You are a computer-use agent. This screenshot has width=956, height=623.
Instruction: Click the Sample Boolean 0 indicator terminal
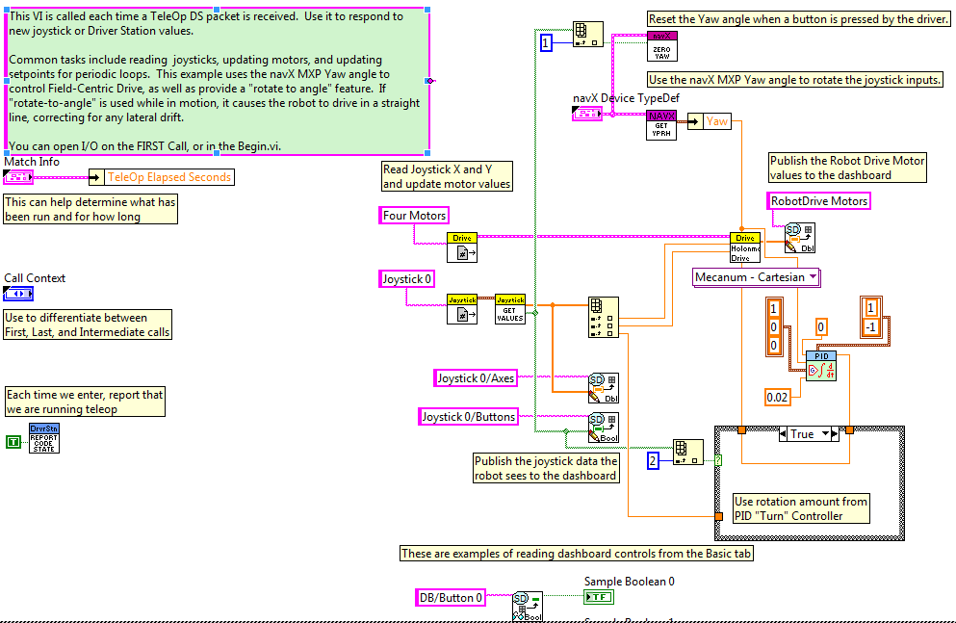pyautogui.click(x=599, y=597)
